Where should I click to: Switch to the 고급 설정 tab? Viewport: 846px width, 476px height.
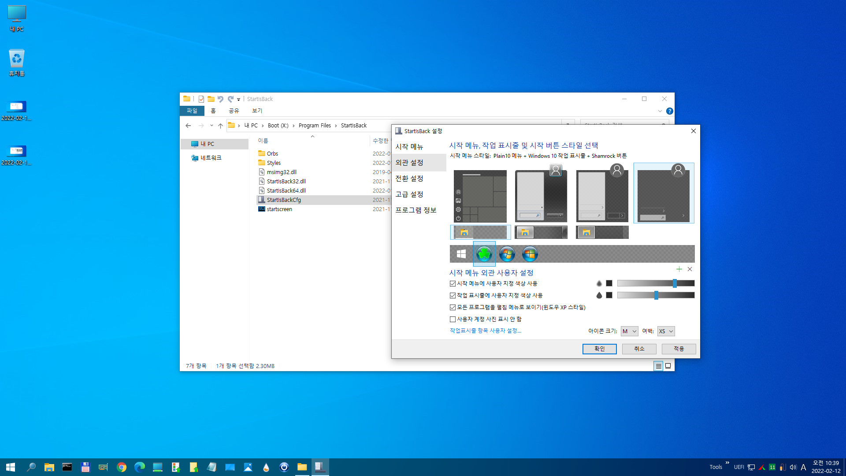point(419,194)
